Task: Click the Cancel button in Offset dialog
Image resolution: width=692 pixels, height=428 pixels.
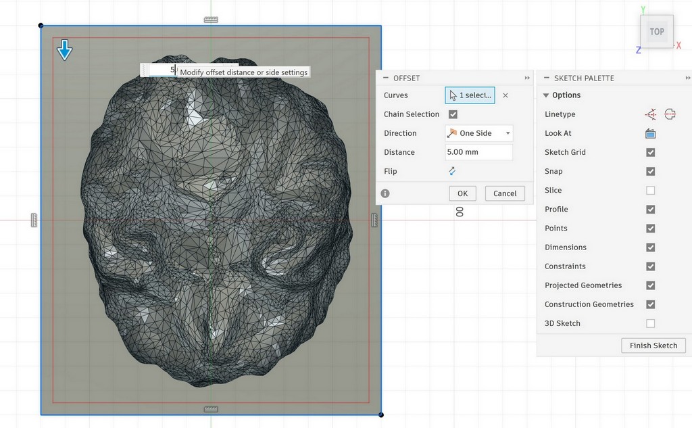Action: coord(505,193)
